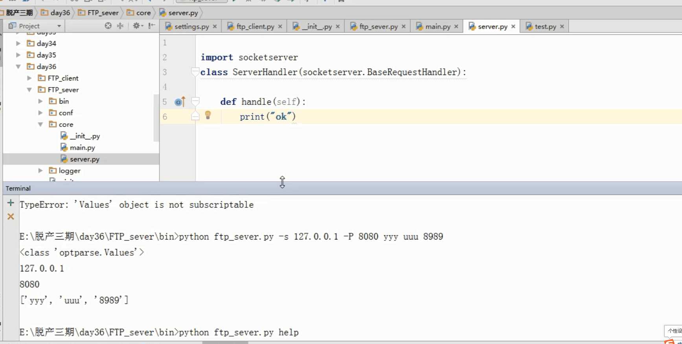
Task: Select the day35 folder in project tree
Action: click(x=41, y=55)
